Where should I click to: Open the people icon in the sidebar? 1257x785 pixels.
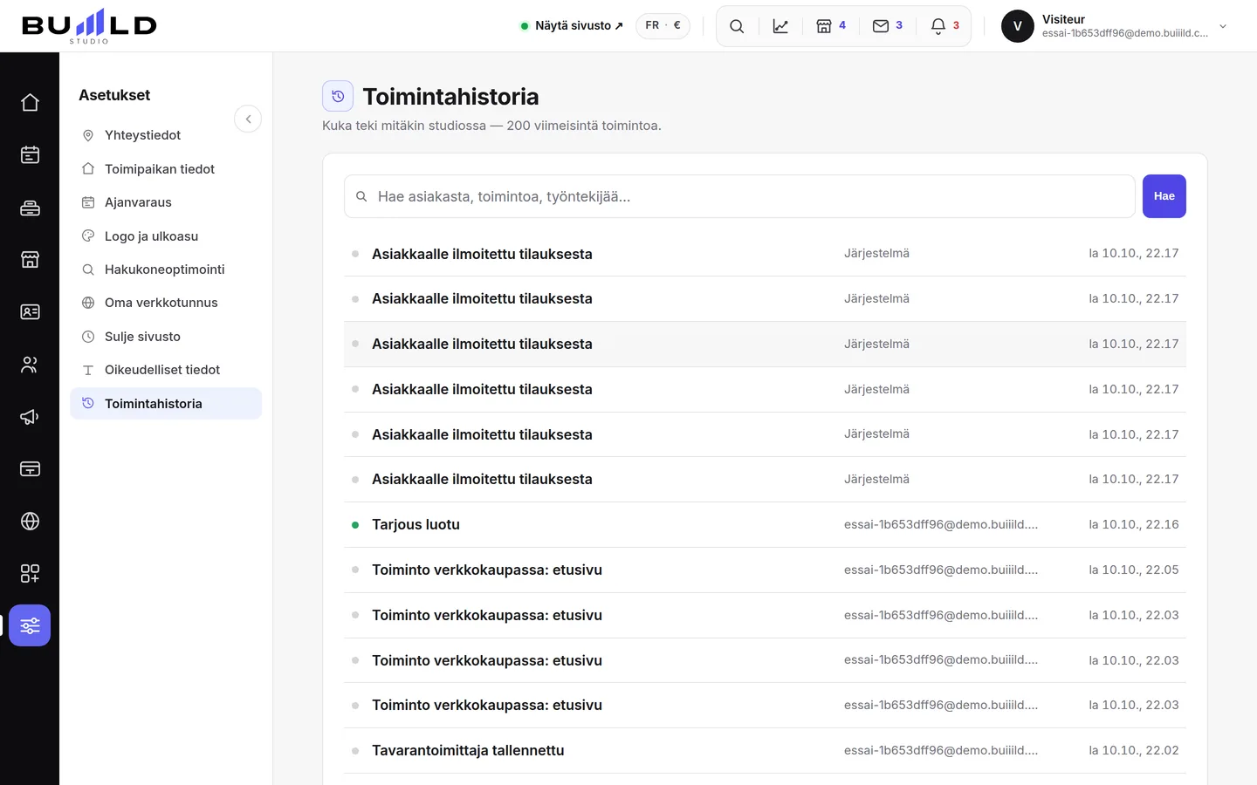point(30,365)
